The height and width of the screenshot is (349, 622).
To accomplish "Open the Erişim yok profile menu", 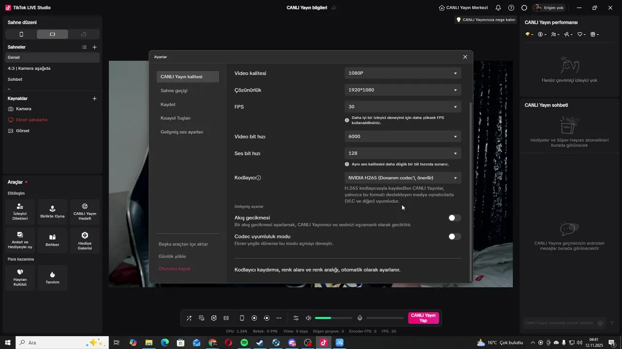I will point(550,8).
